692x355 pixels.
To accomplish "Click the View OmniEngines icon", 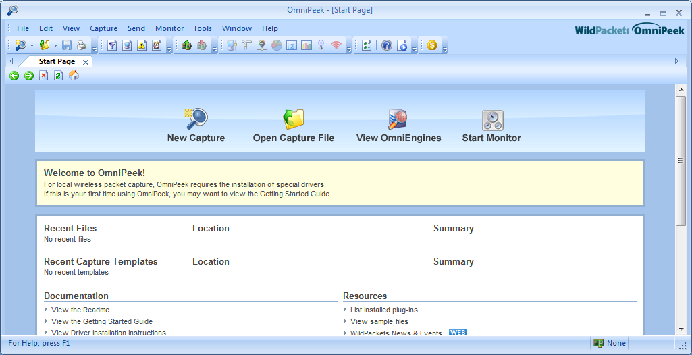I will coord(398,119).
